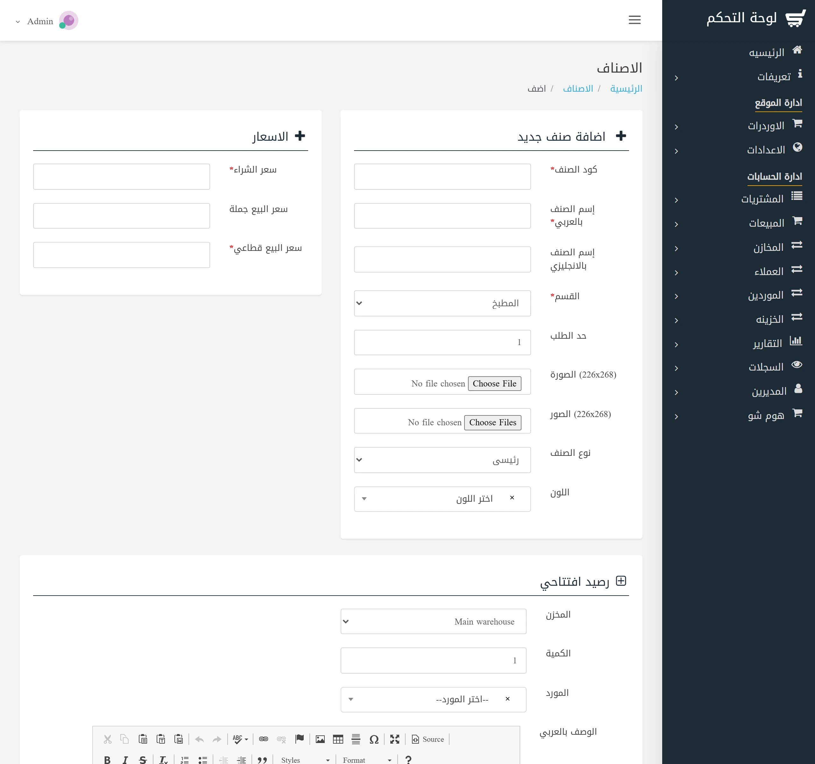This screenshot has height=764, width=815.
Task: Click the hamburger menu icon in header
Action: pos(634,20)
